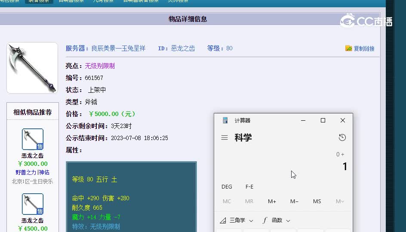Toggle DEG angle unit in Calculator
Screen dimensions: 406x232
(x=227, y=187)
